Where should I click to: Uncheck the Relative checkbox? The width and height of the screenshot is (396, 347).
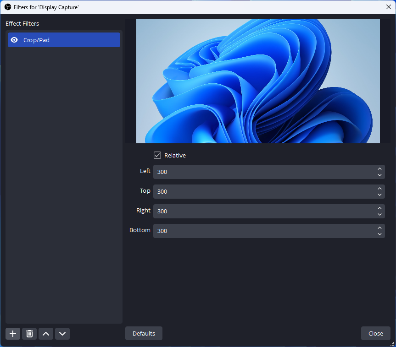tap(157, 155)
